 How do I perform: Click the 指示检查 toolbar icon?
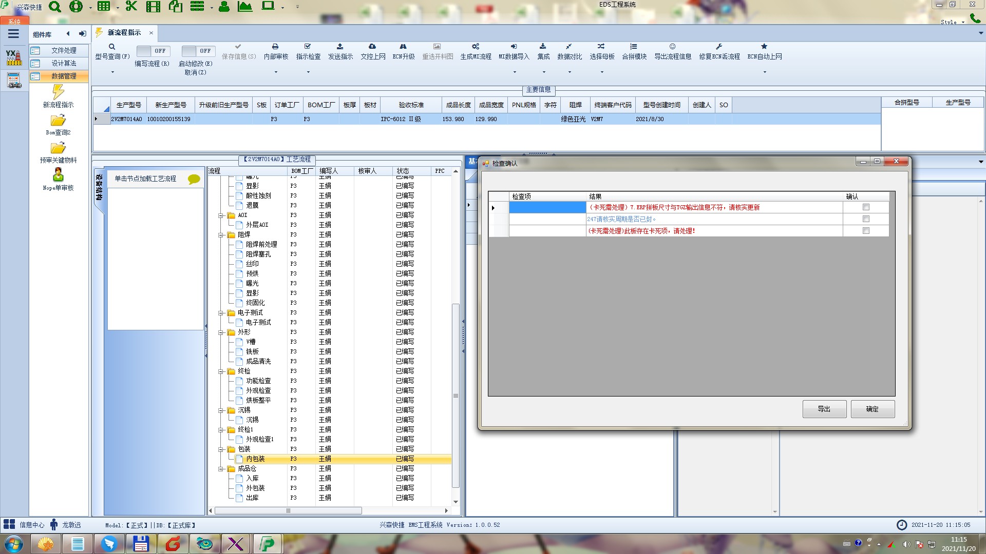tap(308, 47)
